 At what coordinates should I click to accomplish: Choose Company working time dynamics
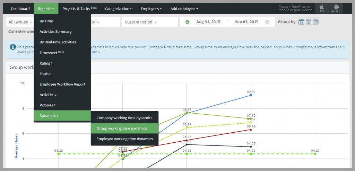click(124, 118)
